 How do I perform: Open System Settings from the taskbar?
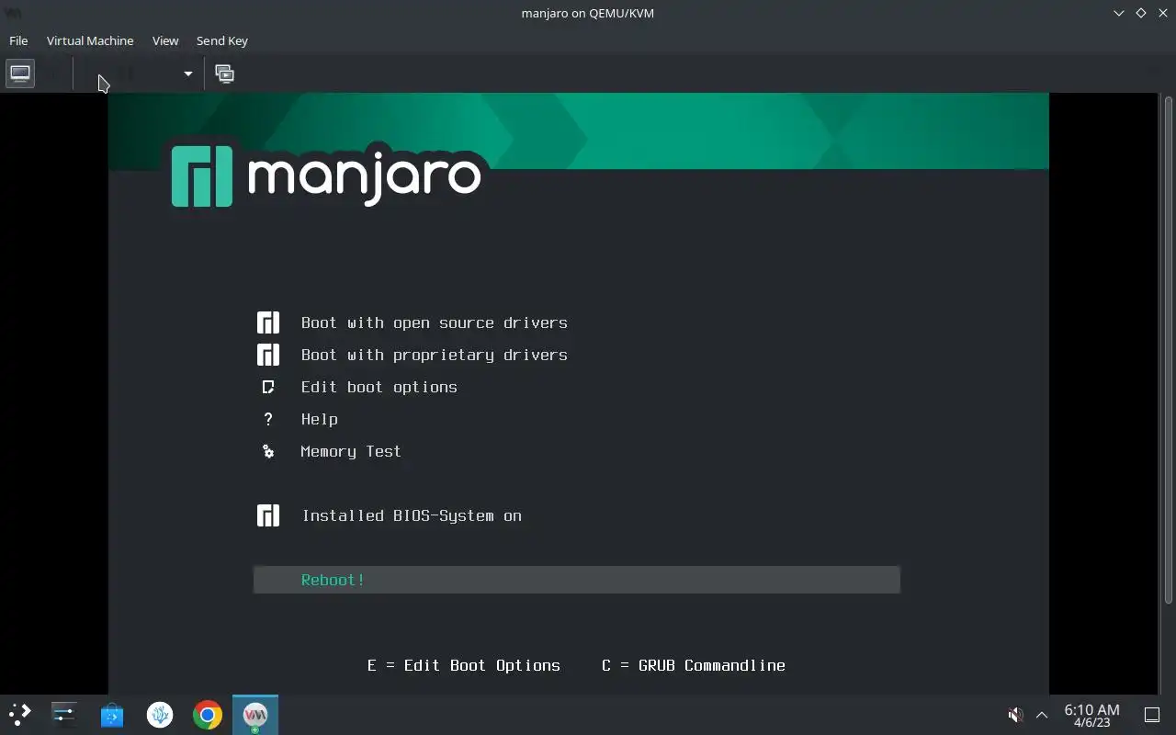tap(64, 715)
